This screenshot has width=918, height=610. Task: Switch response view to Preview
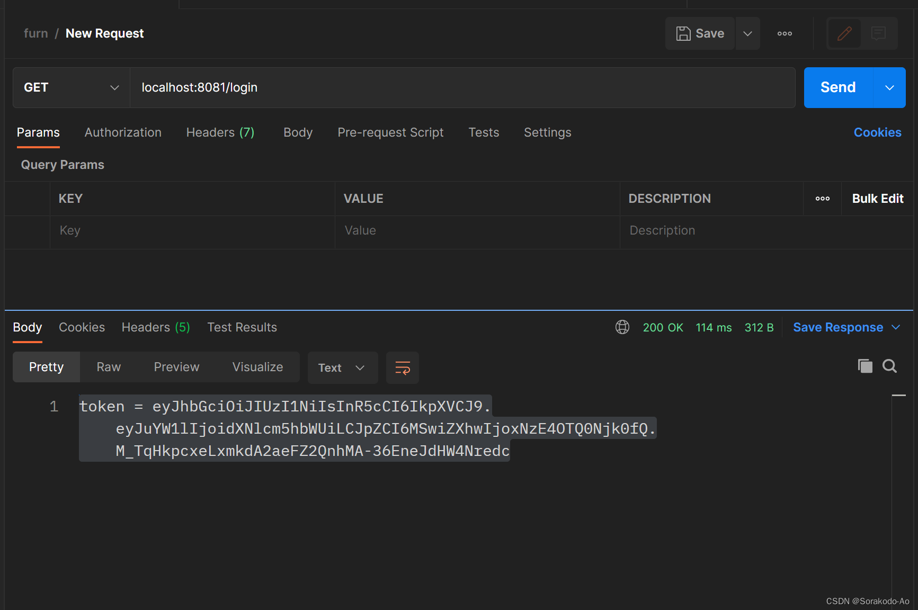coord(176,366)
